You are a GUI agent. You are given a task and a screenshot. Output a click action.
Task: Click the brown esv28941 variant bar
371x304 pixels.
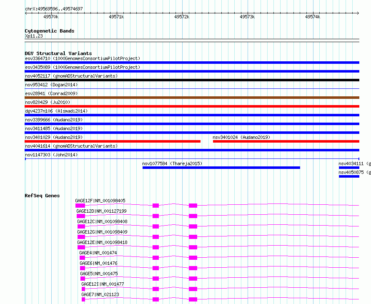pyautogui.click(x=192, y=98)
